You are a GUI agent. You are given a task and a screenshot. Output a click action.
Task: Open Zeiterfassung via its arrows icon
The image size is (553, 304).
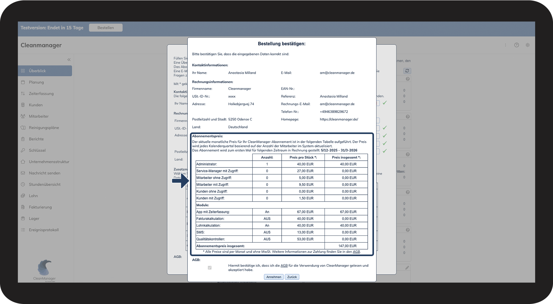pyautogui.click(x=23, y=94)
